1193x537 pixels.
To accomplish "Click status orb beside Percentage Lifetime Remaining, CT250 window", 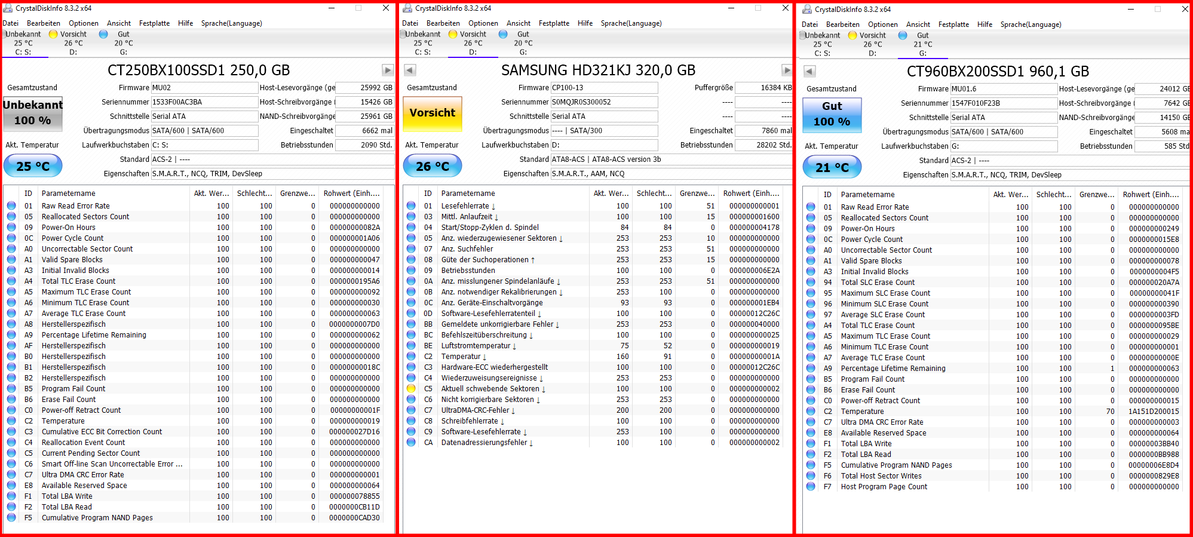I will 11,335.
